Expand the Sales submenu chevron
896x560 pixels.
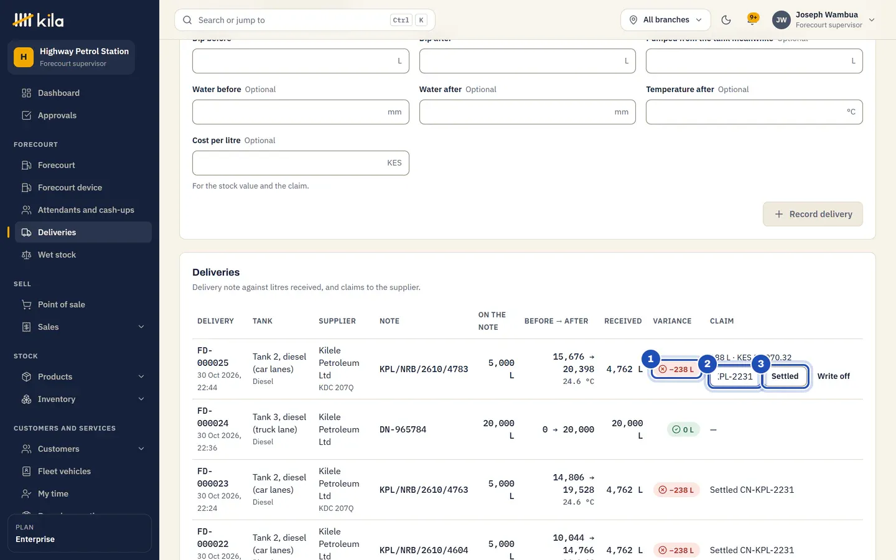[141, 327]
